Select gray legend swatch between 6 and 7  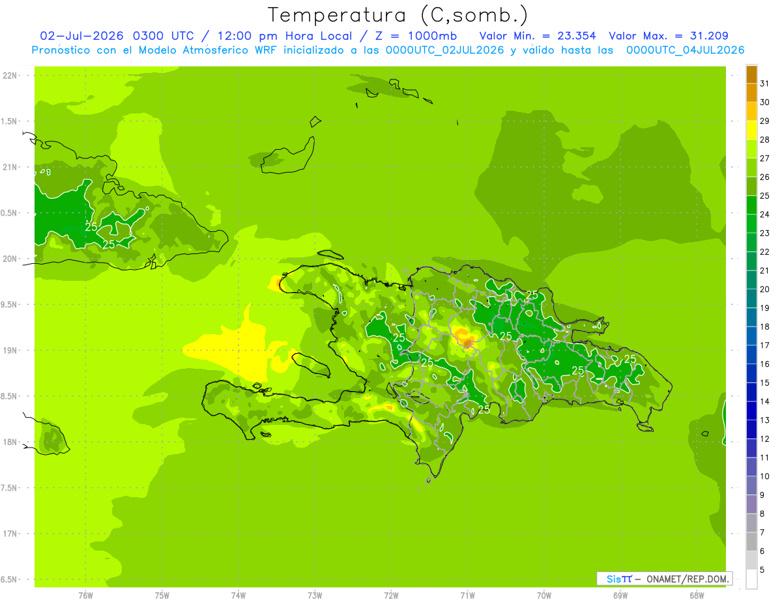click(x=751, y=541)
